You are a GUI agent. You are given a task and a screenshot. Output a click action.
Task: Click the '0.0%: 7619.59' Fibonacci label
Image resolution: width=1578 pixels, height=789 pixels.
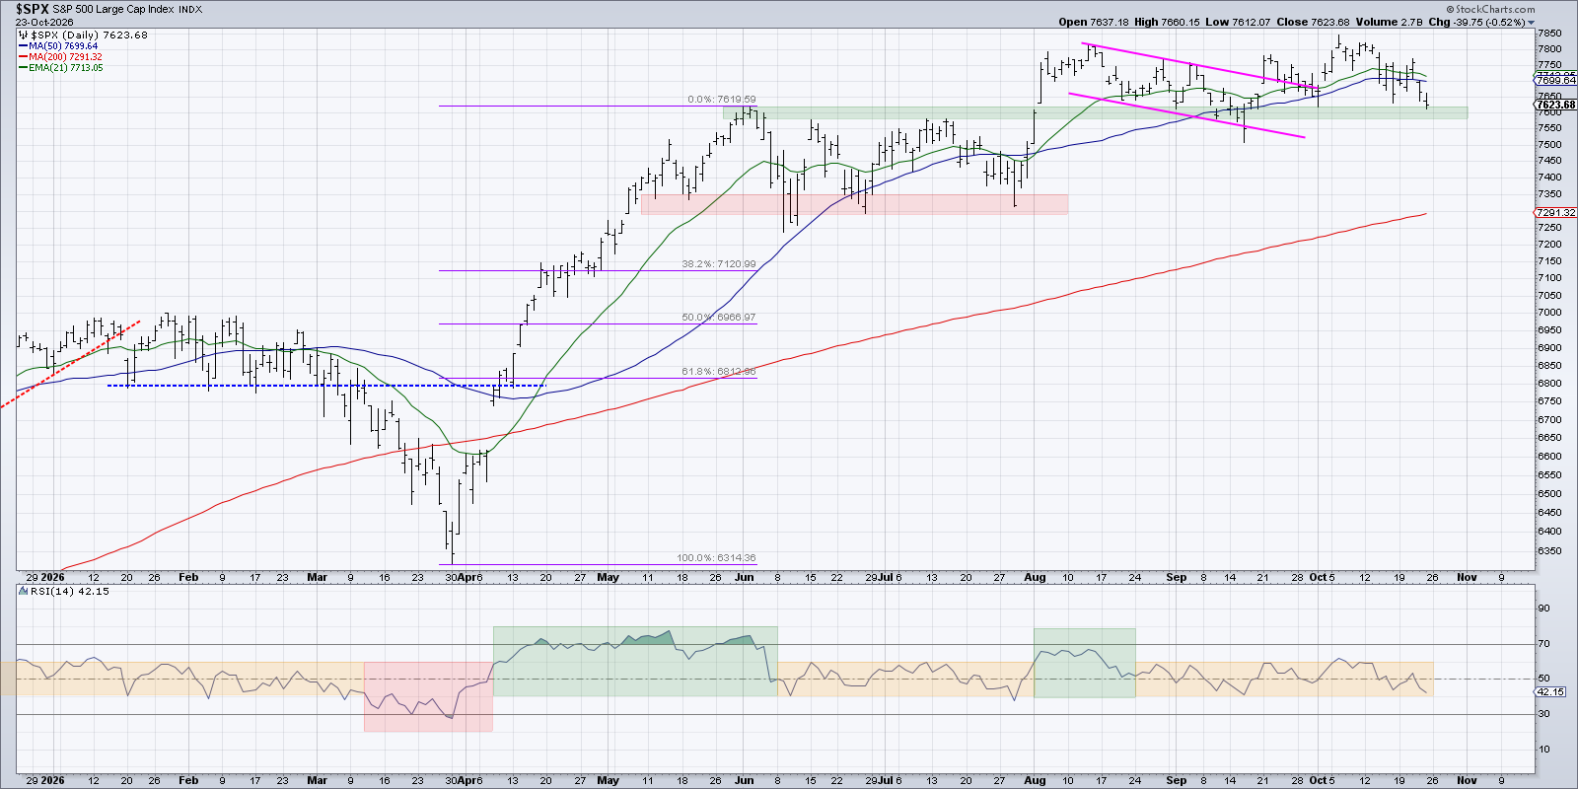click(722, 100)
